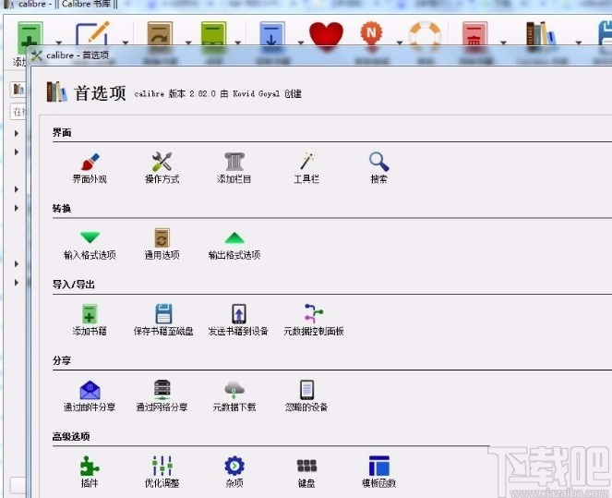This screenshot has width=612, height=498.
Task: Open 工具栏 toolbar customization
Action: pyautogui.click(x=306, y=168)
